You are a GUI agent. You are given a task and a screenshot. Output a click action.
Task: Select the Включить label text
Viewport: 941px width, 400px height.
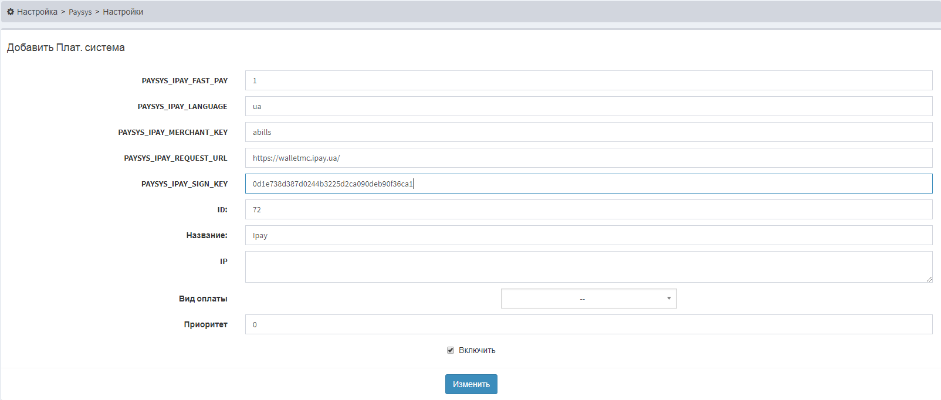pos(477,350)
